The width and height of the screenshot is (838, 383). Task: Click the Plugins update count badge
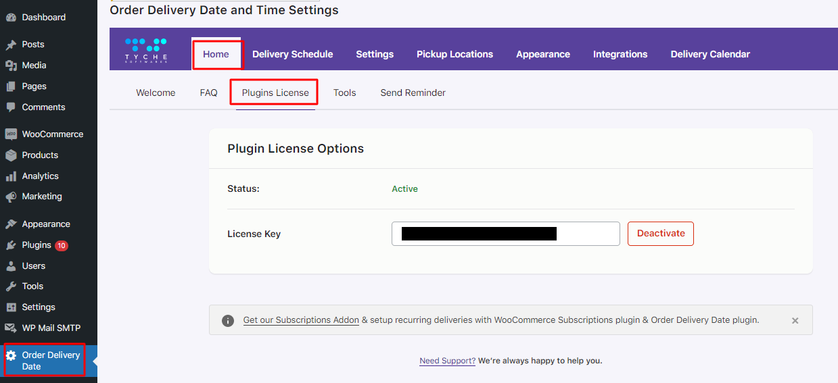[x=62, y=245]
